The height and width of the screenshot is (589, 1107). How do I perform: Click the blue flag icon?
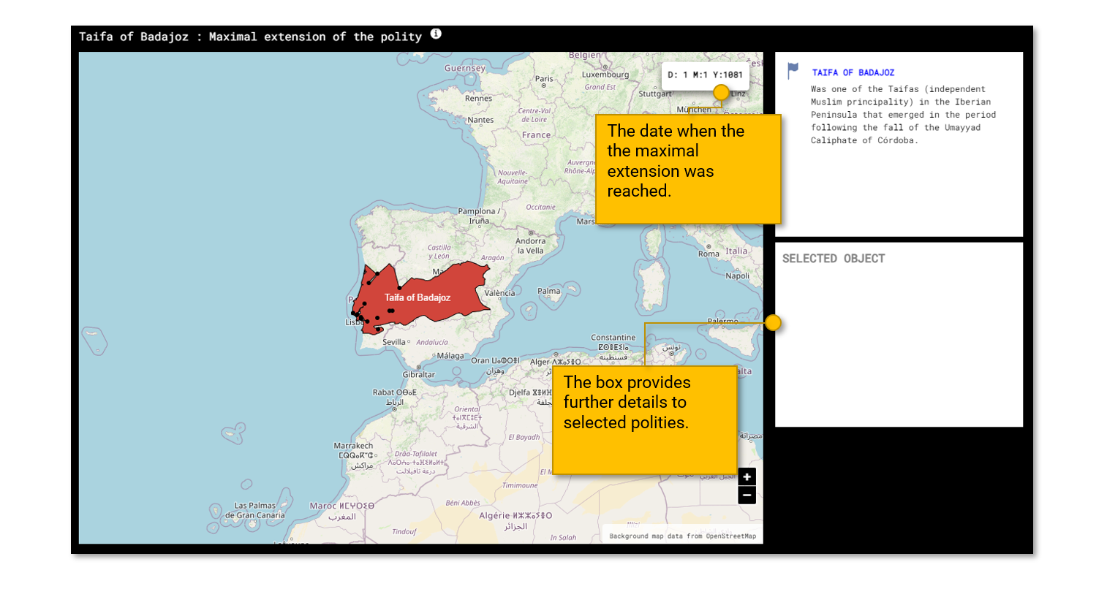pyautogui.click(x=793, y=71)
